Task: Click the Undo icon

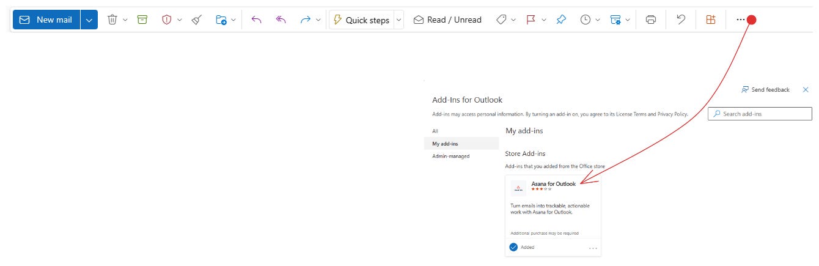Action: [681, 20]
